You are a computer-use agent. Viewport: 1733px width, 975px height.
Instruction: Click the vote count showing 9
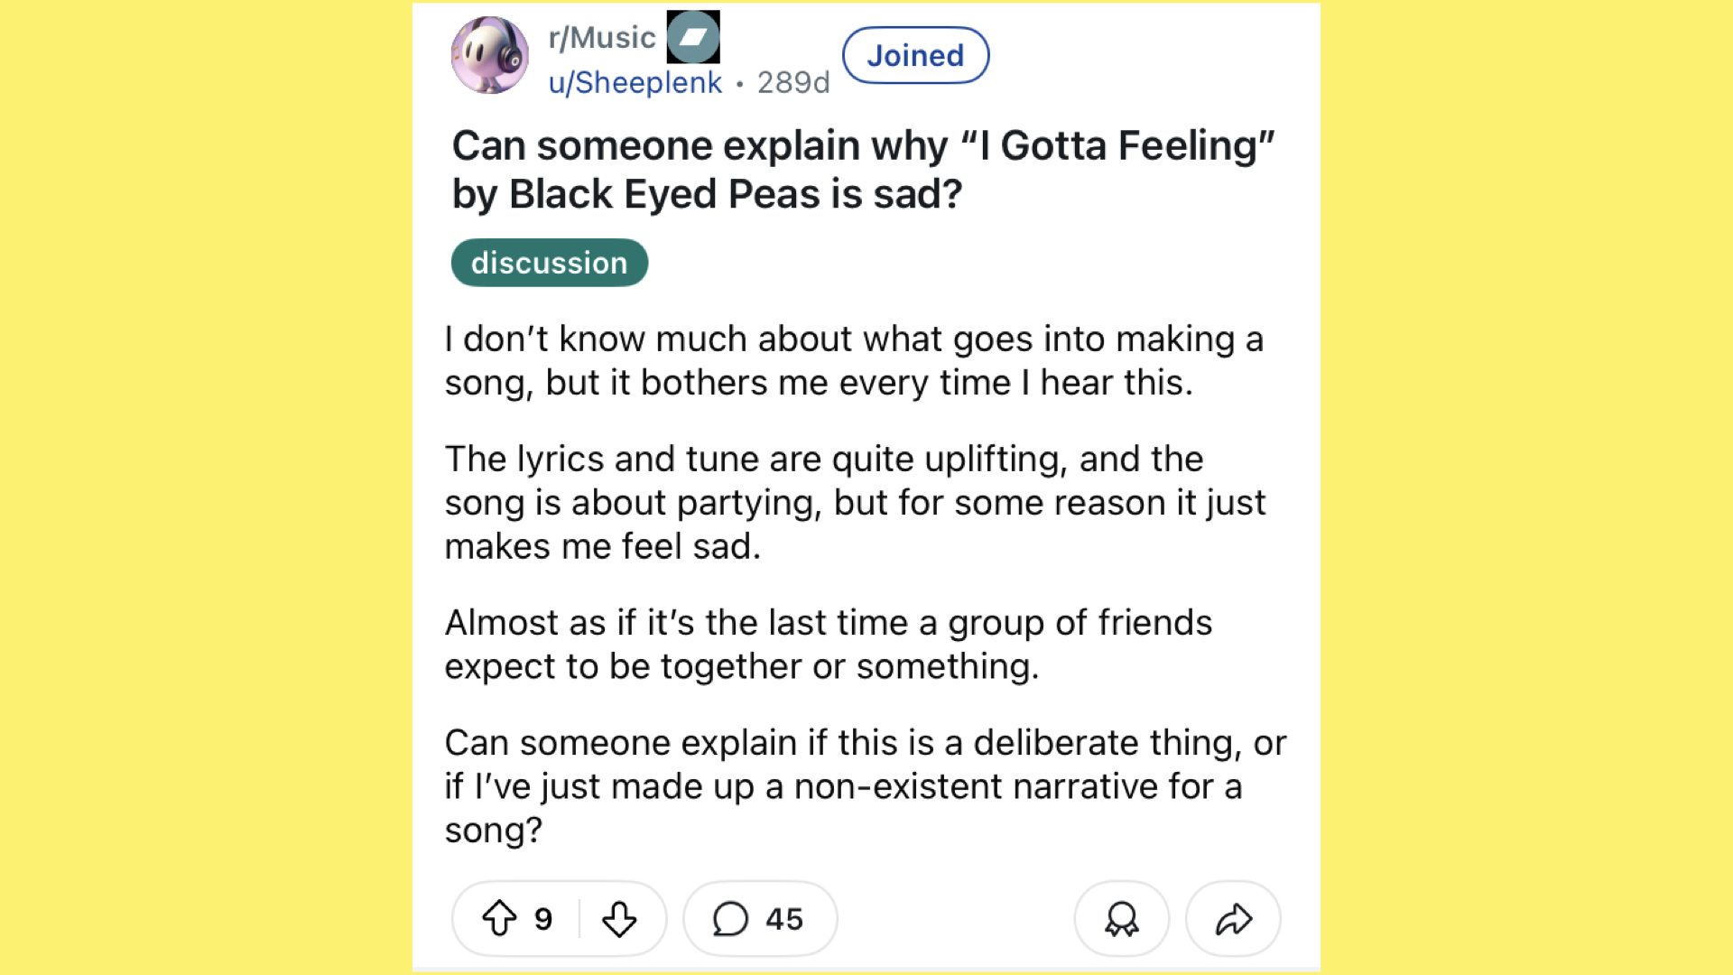[x=543, y=919]
